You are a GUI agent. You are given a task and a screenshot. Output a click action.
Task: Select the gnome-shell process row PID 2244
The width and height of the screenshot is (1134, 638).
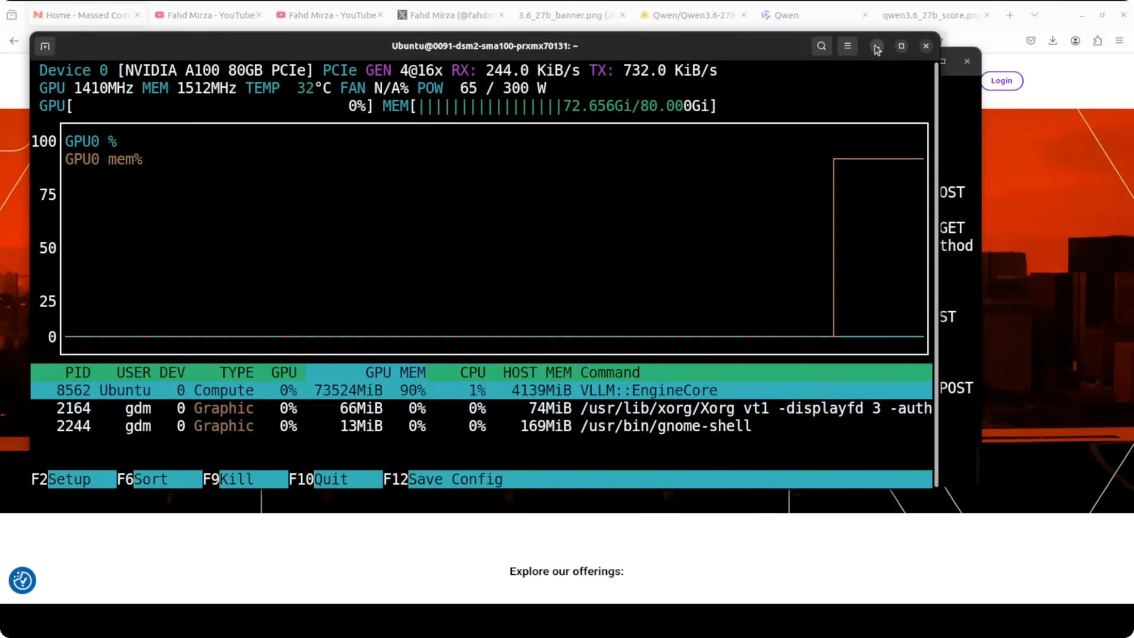pyautogui.click(x=481, y=426)
